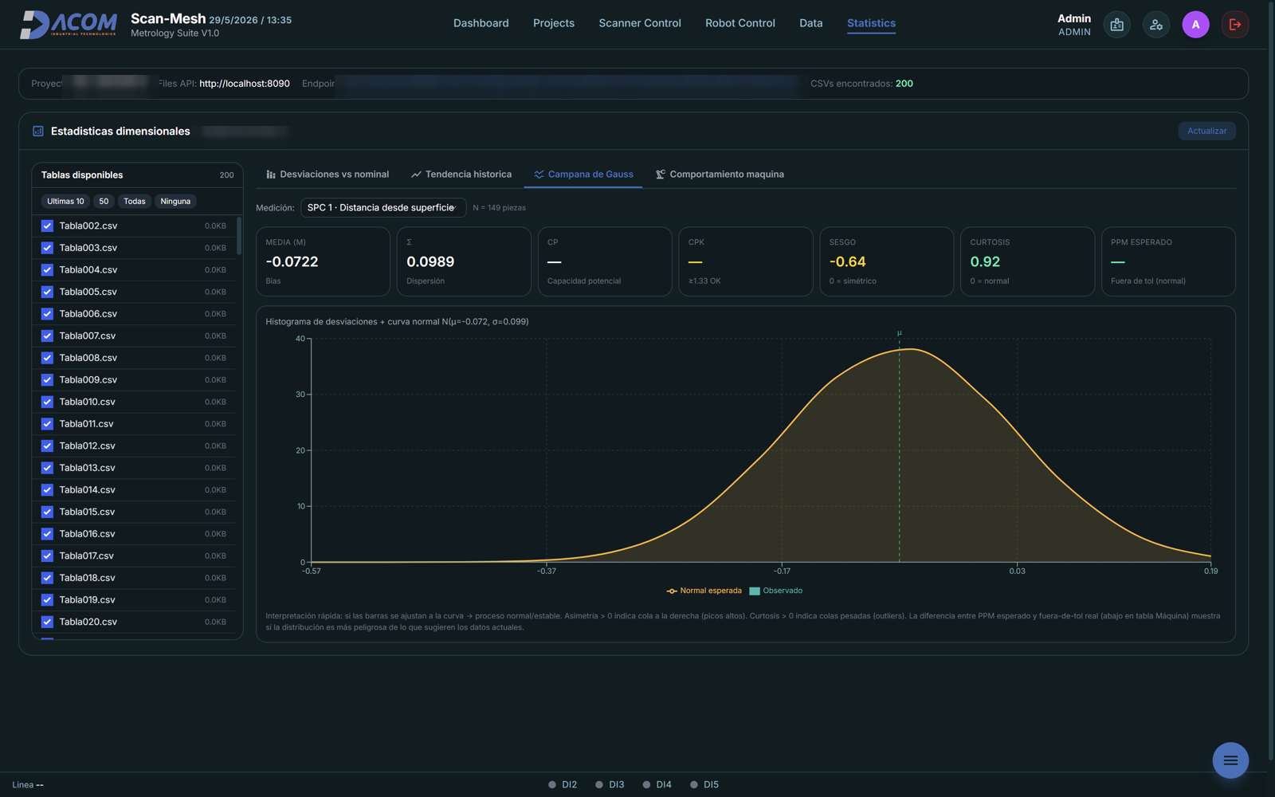
Task: Click the CURTOSIS 0.92 card
Action: pyautogui.click(x=1027, y=261)
